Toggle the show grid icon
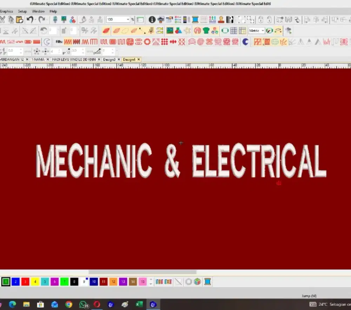The image size is (351, 310). tap(234, 31)
